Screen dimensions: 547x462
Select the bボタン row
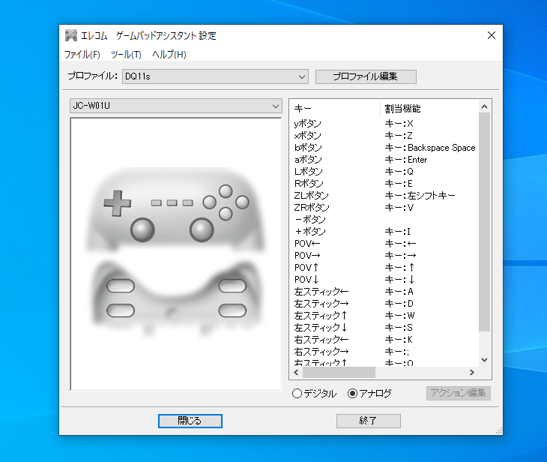[384, 148]
